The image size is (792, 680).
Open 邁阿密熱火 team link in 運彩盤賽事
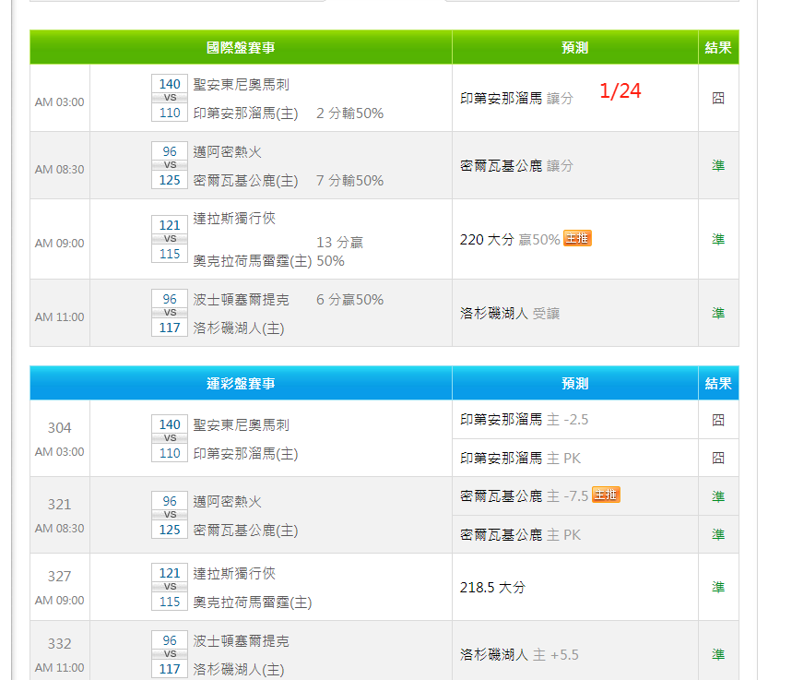point(227,502)
